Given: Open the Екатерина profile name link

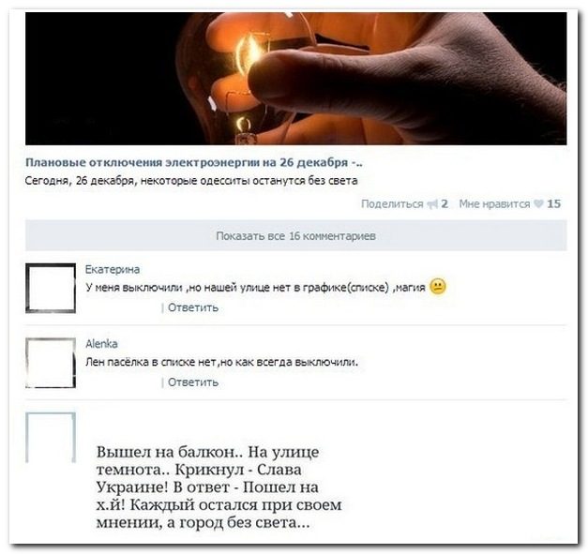Looking at the screenshot, I should tap(113, 270).
